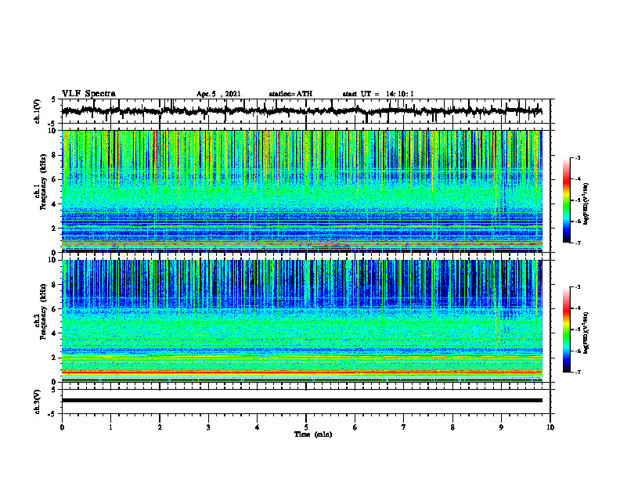Click the "station= ATH" header label
Viewport: 620px width, 479px height.
(x=290, y=94)
